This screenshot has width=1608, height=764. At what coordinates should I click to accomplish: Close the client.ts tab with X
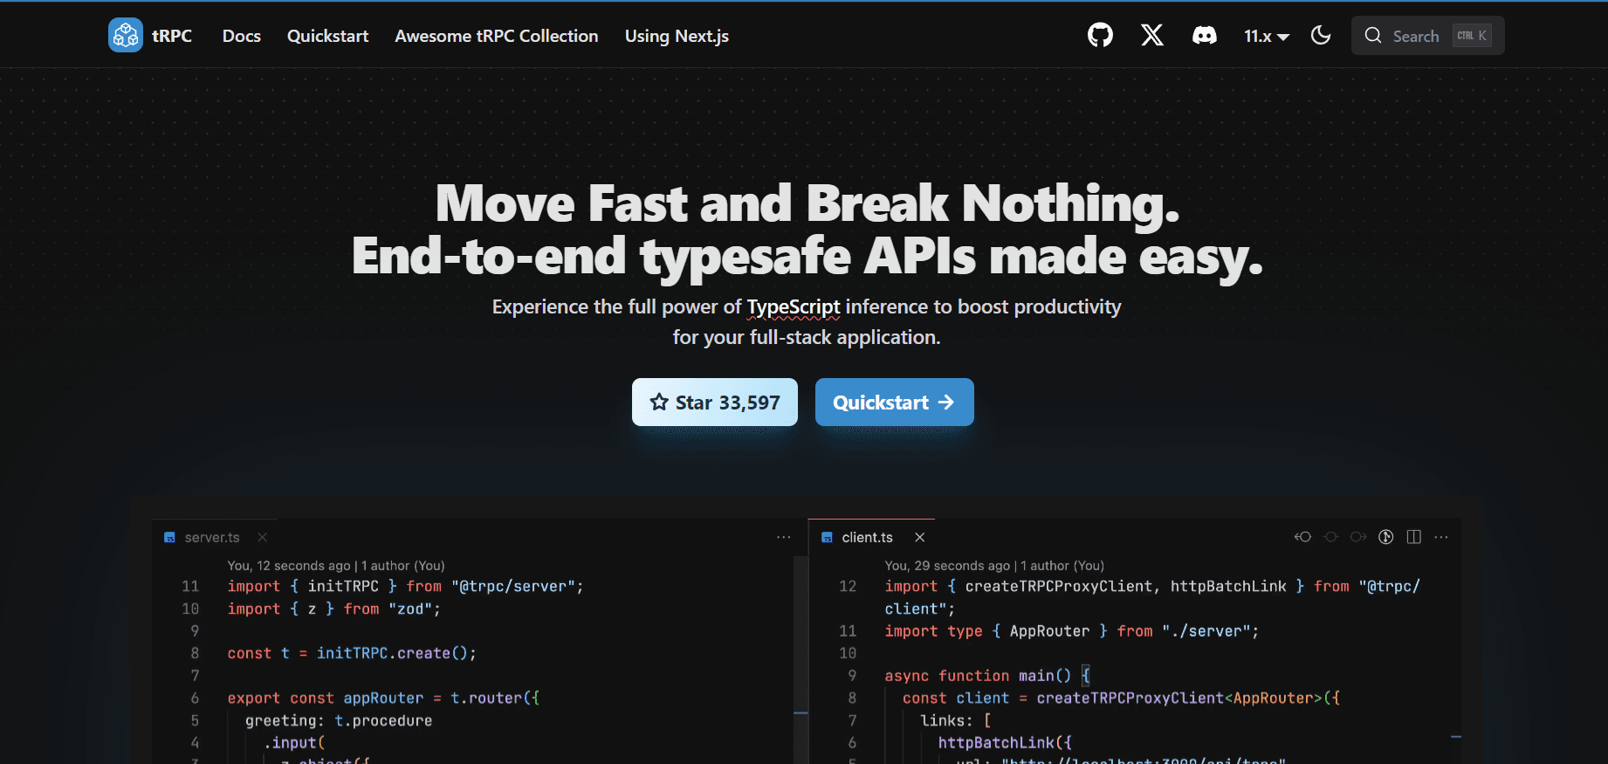click(919, 538)
